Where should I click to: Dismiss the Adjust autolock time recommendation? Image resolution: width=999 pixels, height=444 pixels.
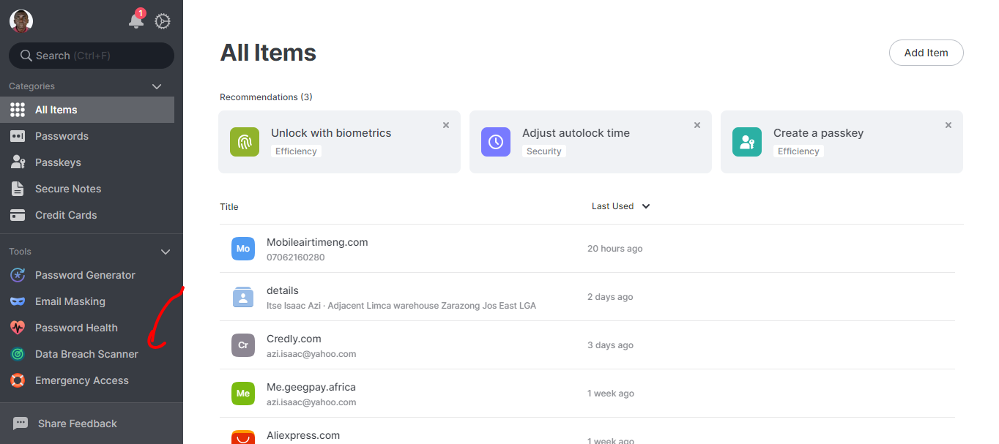pos(697,125)
